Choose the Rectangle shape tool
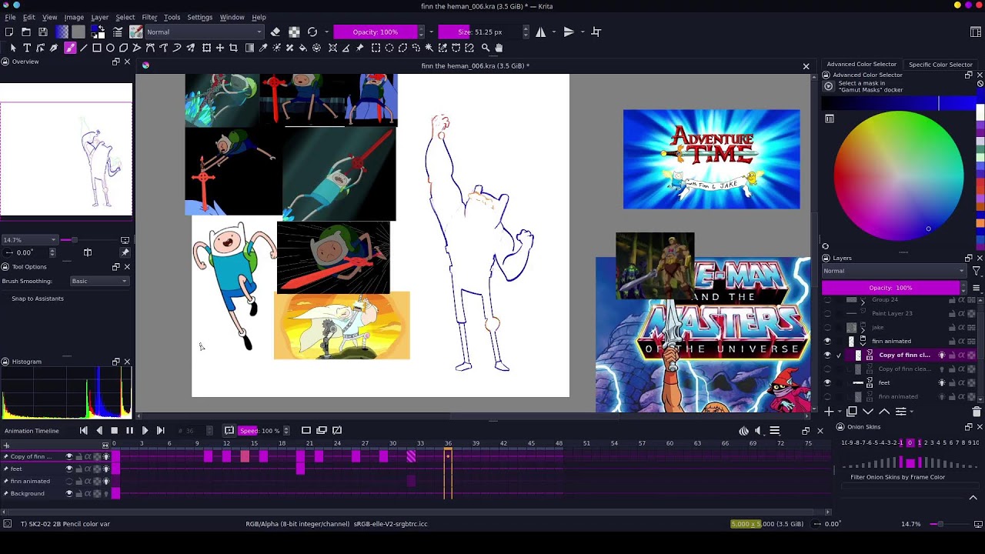Image resolution: width=985 pixels, height=554 pixels. (97, 48)
